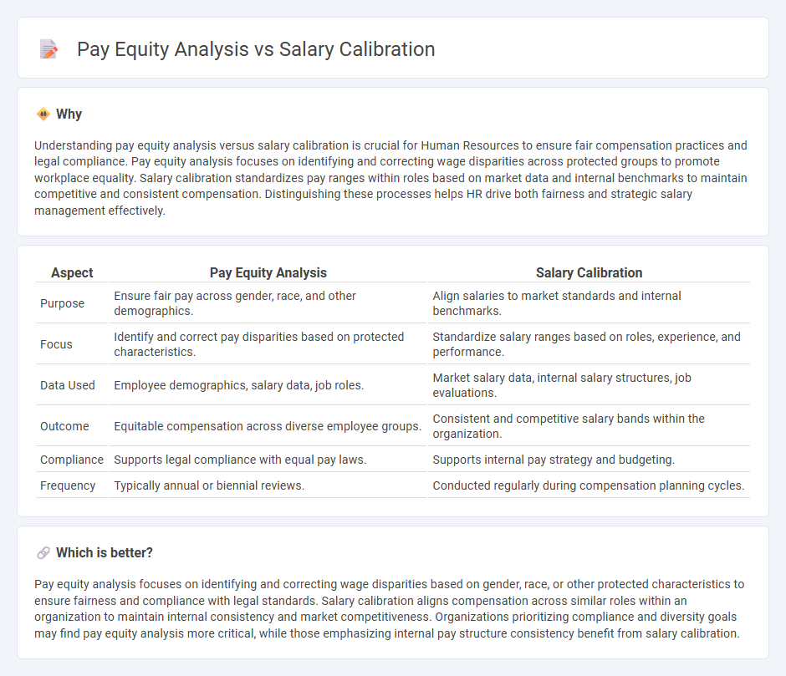
Task: Click cell 'Standardize salary ranges based on roles'
Action: [589, 344]
